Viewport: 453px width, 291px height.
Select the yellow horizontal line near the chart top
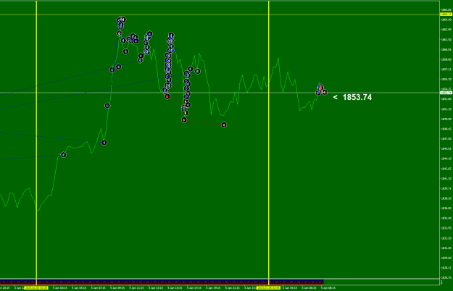pyautogui.click(x=220, y=14)
